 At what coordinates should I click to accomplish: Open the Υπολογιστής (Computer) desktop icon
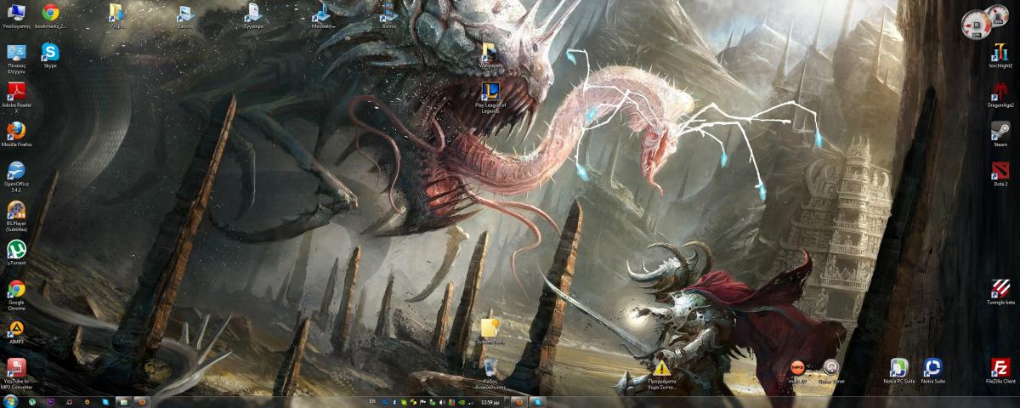pyautogui.click(x=16, y=16)
